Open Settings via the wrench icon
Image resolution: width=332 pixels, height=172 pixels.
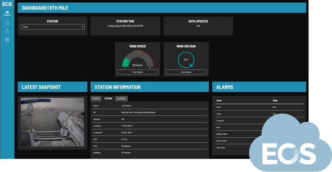tap(7, 22)
